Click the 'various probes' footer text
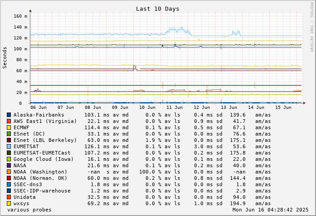The height and width of the screenshot is (216, 316). tap(29, 210)
